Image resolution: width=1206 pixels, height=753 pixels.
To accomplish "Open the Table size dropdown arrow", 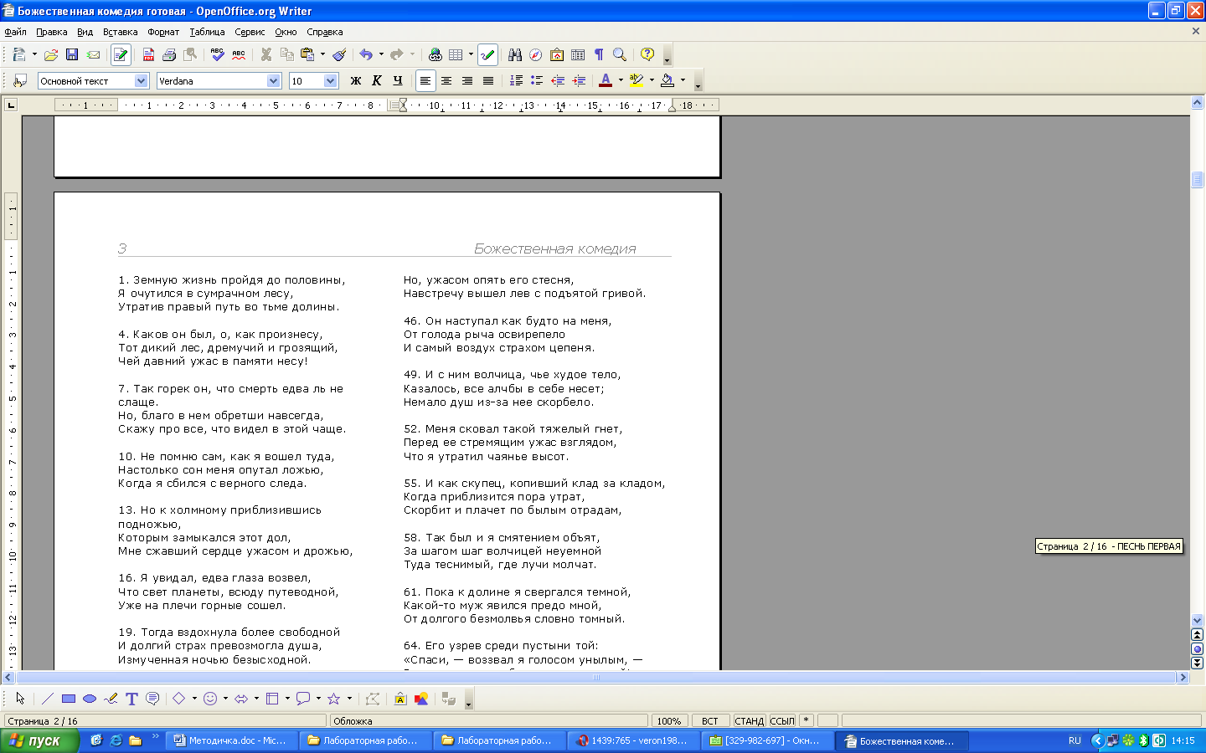I will pyautogui.click(x=471, y=55).
